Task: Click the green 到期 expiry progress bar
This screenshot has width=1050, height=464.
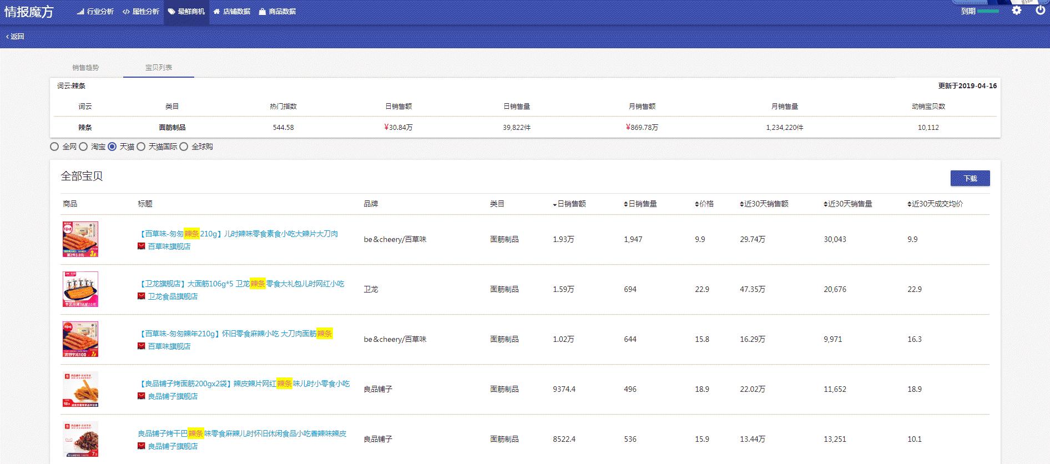Action: click(988, 11)
